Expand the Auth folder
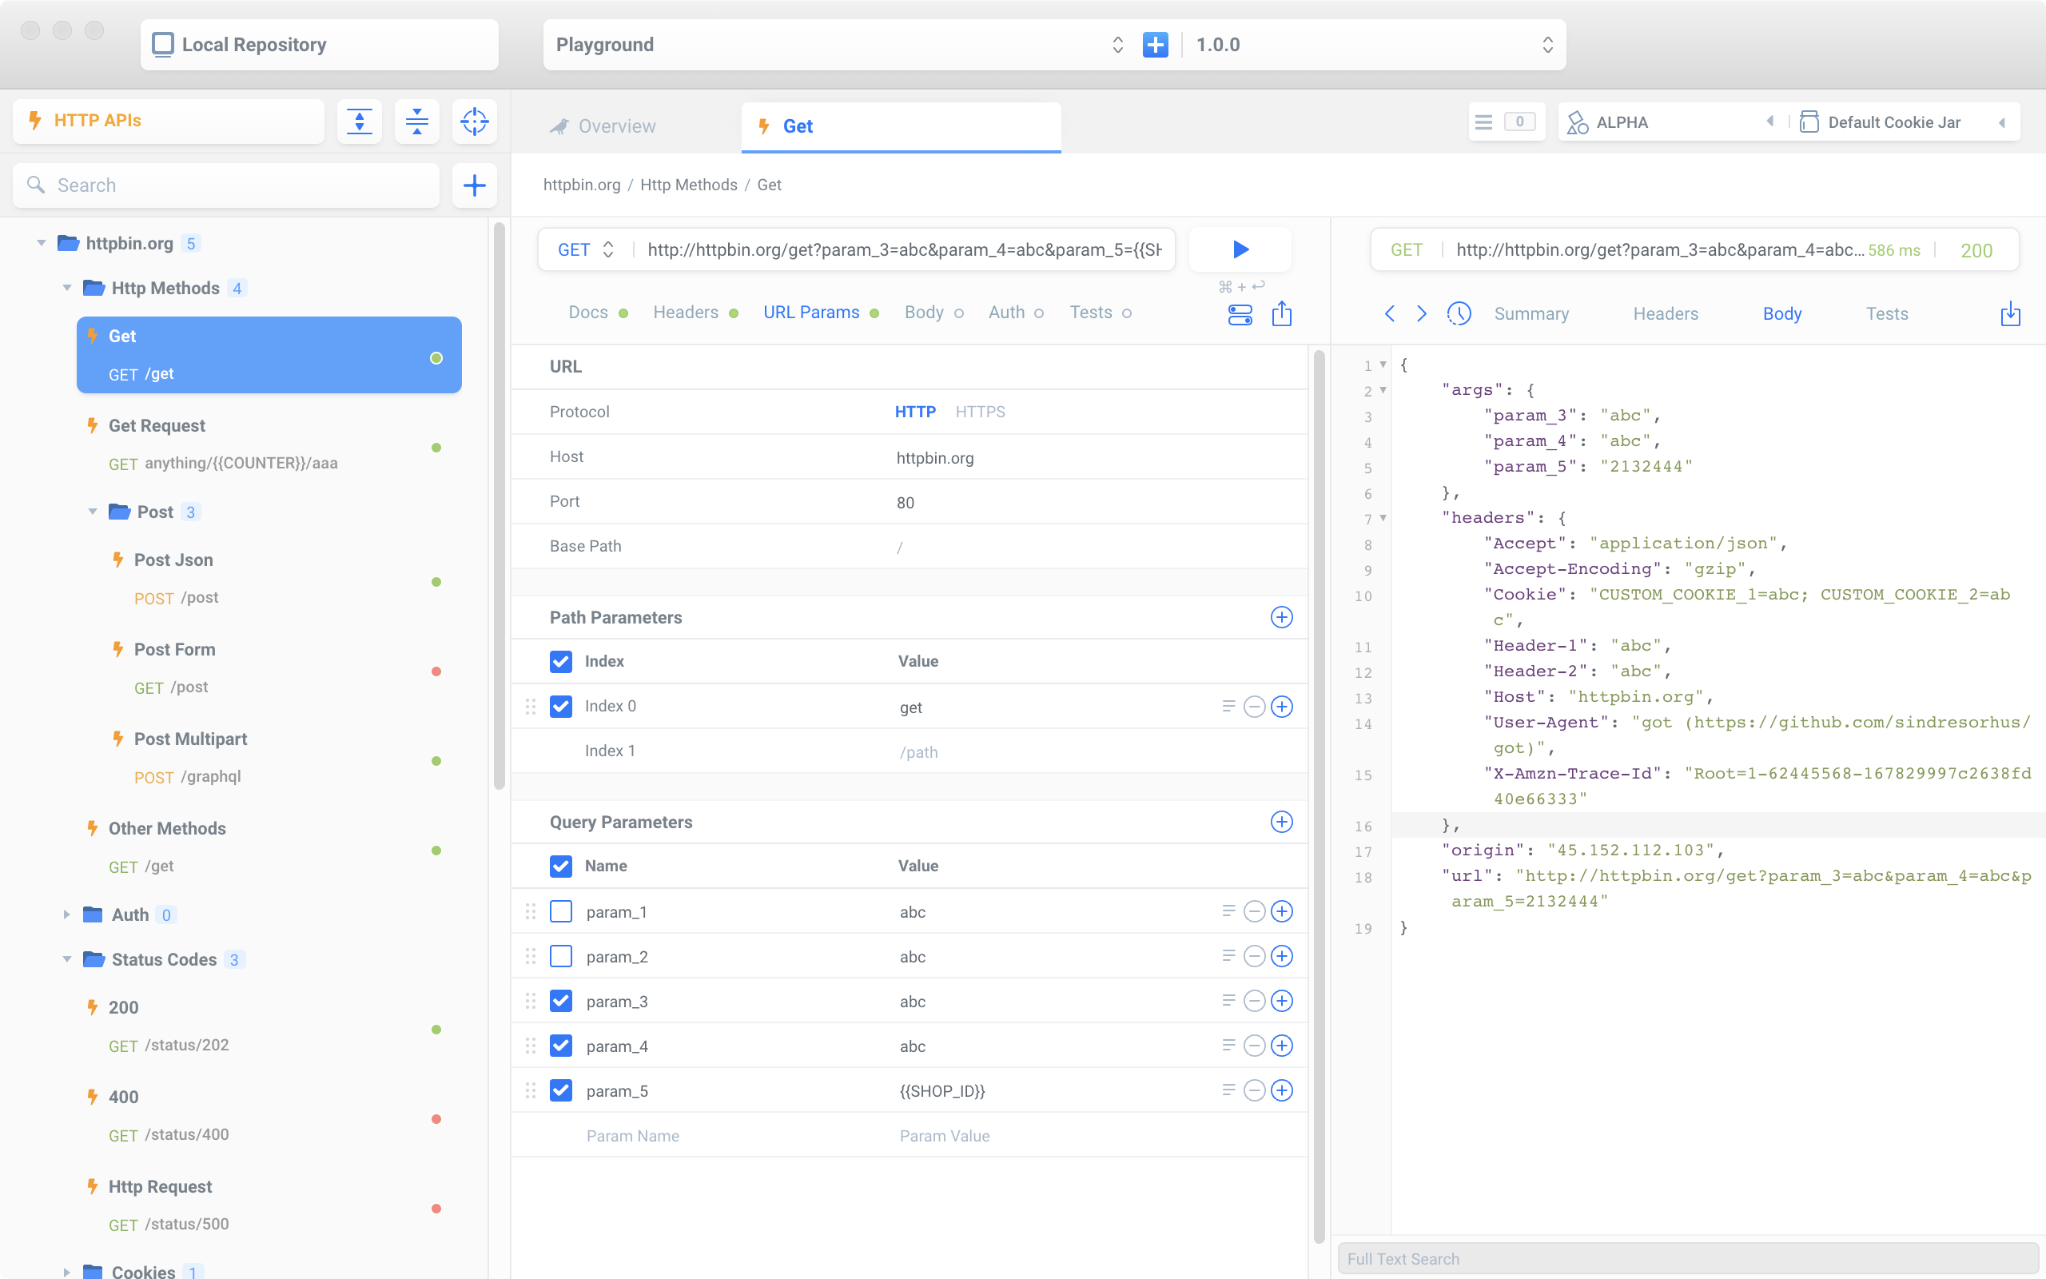This screenshot has height=1279, width=2046. click(67, 914)
